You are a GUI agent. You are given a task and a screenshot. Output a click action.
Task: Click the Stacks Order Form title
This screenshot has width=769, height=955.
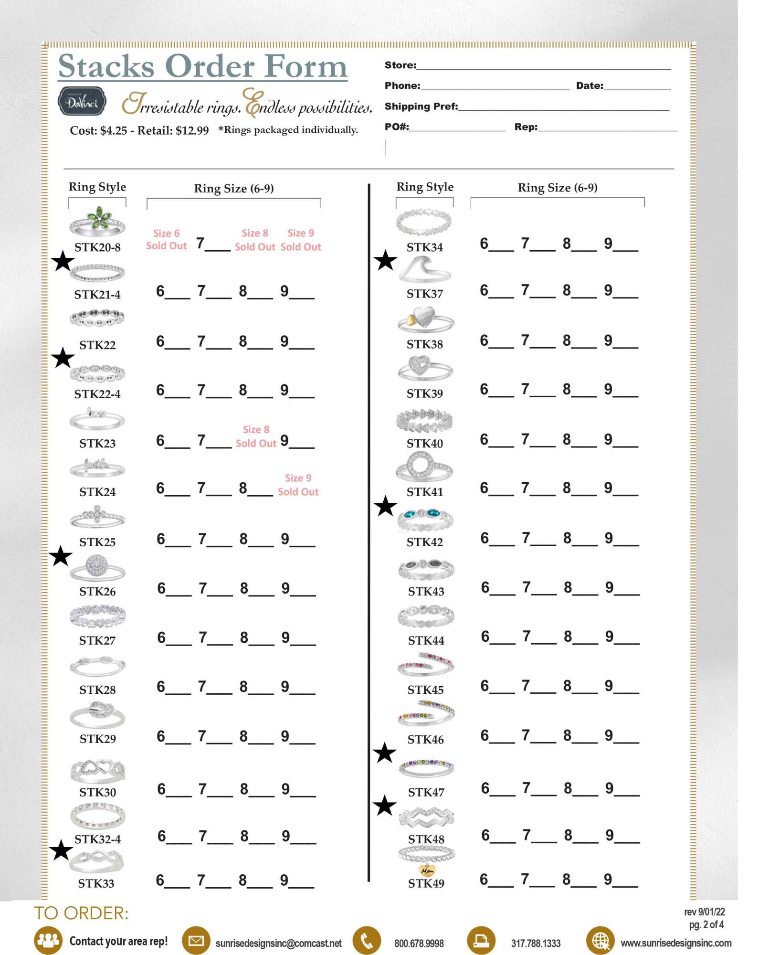click(x=202, y=66)
